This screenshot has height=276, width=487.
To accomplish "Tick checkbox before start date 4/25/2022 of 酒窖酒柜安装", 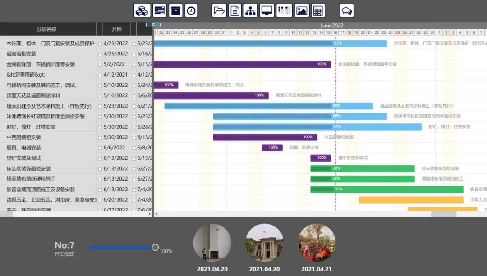I will pos(100,54).
